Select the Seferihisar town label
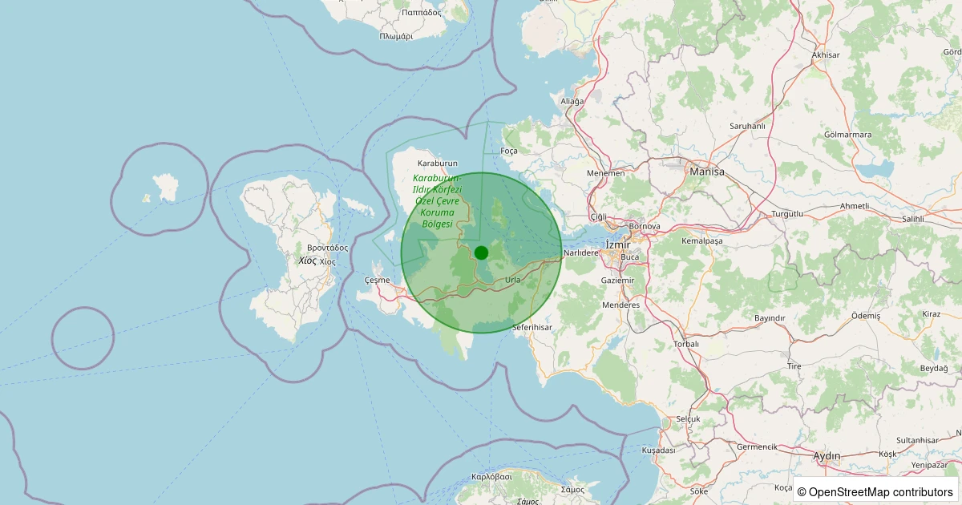 (x=532, y=328)
